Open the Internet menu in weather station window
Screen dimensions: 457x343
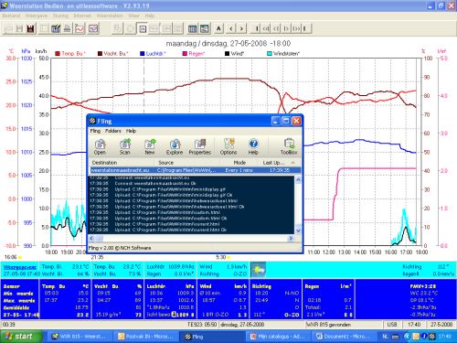point(82,16)
